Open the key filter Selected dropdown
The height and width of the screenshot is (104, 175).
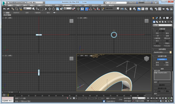[x=139, y=98]
